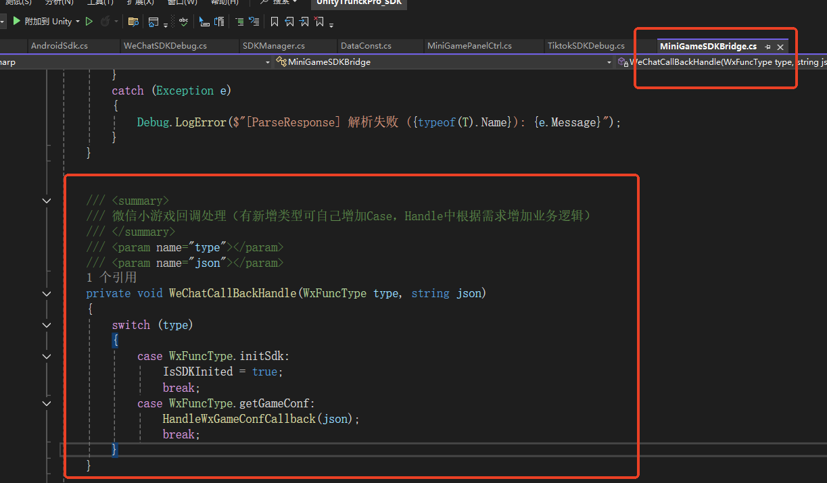Click Start Without Debugging outline play icon
The height and width of the screenshot is (483, 827).
pos(89,22)
